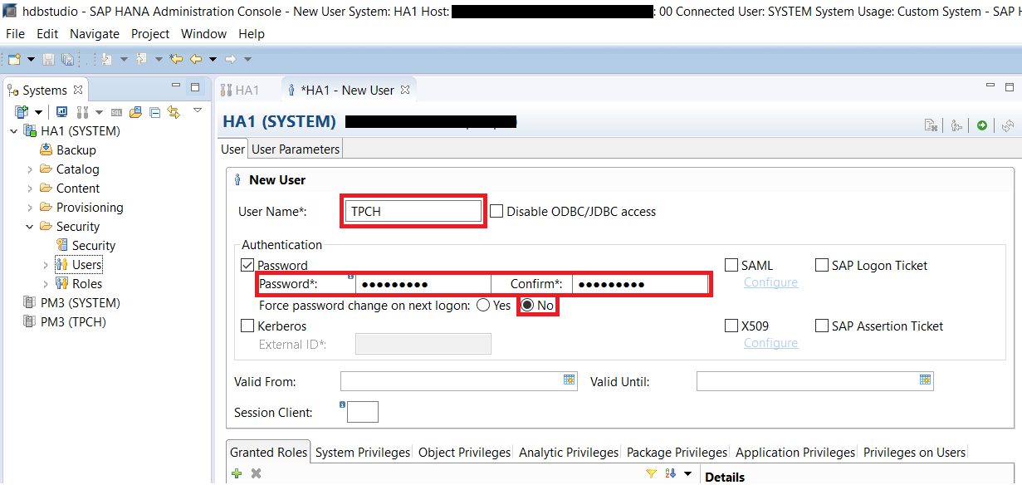This screenshot has height=485, width=1022.
Task: Click the Back navigation arrow
Action: click(x=196, y=59)
